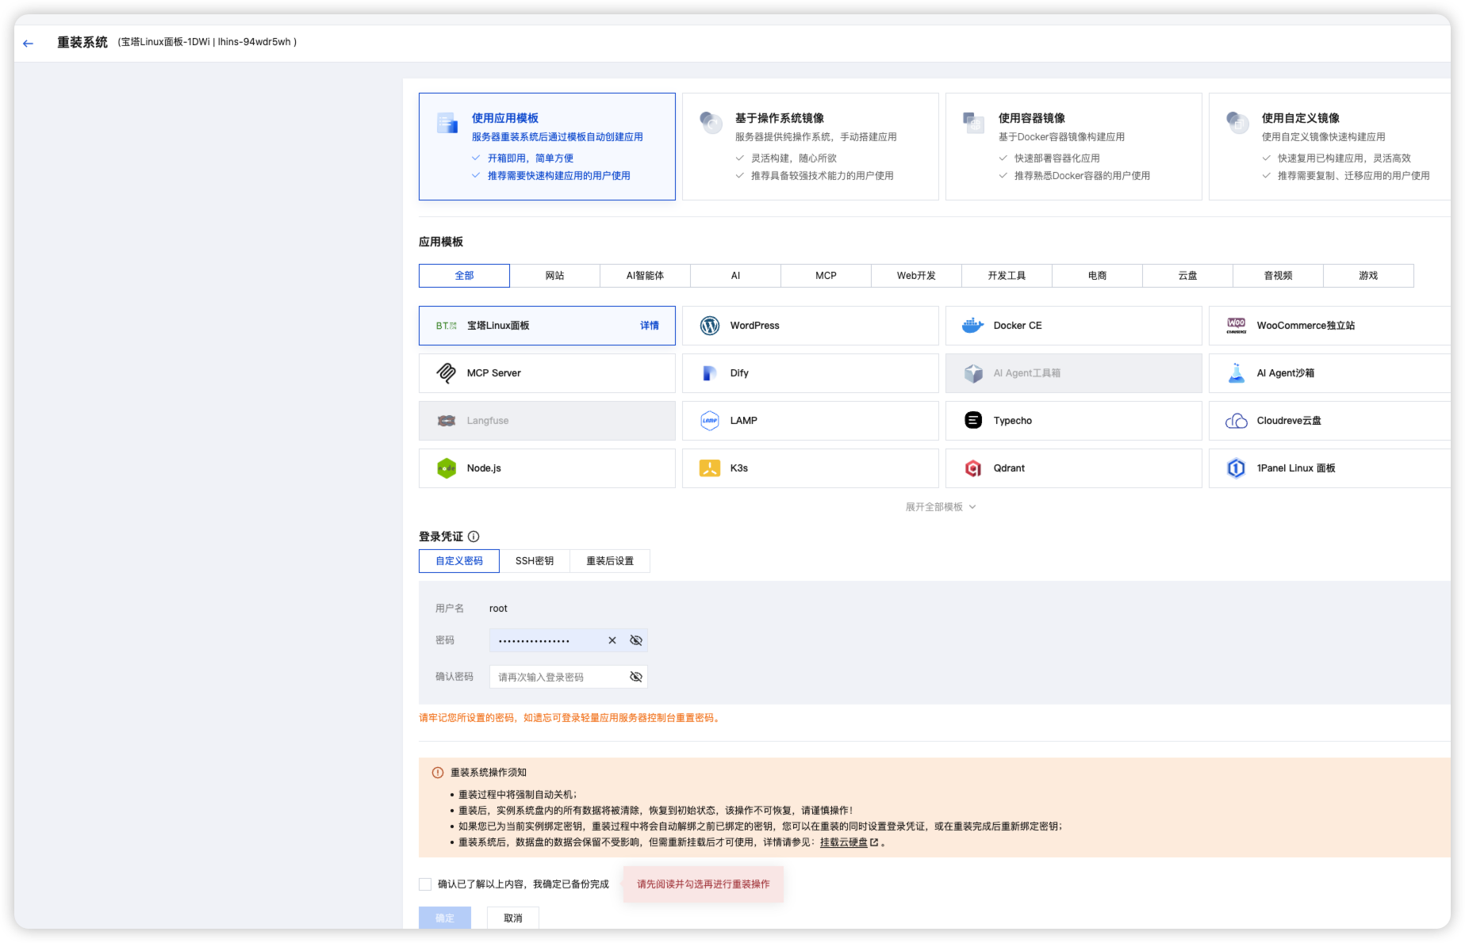Click the Langfuse logo icon
This screenshot has width=1465, height=943.
click(x=447, y=421)
